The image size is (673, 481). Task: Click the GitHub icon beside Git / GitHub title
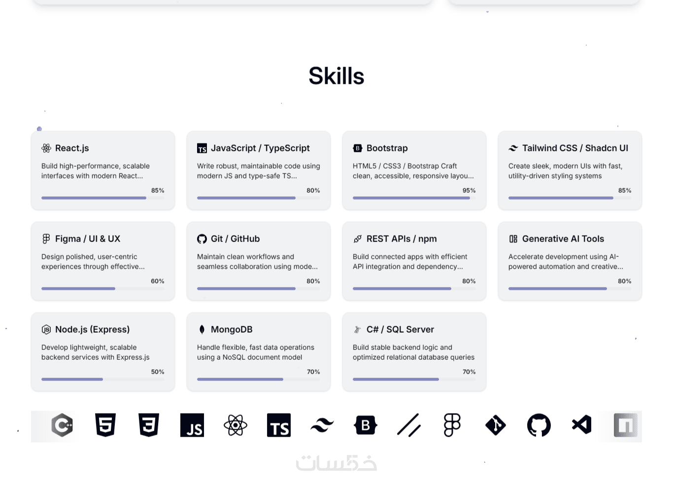(202, 239)
